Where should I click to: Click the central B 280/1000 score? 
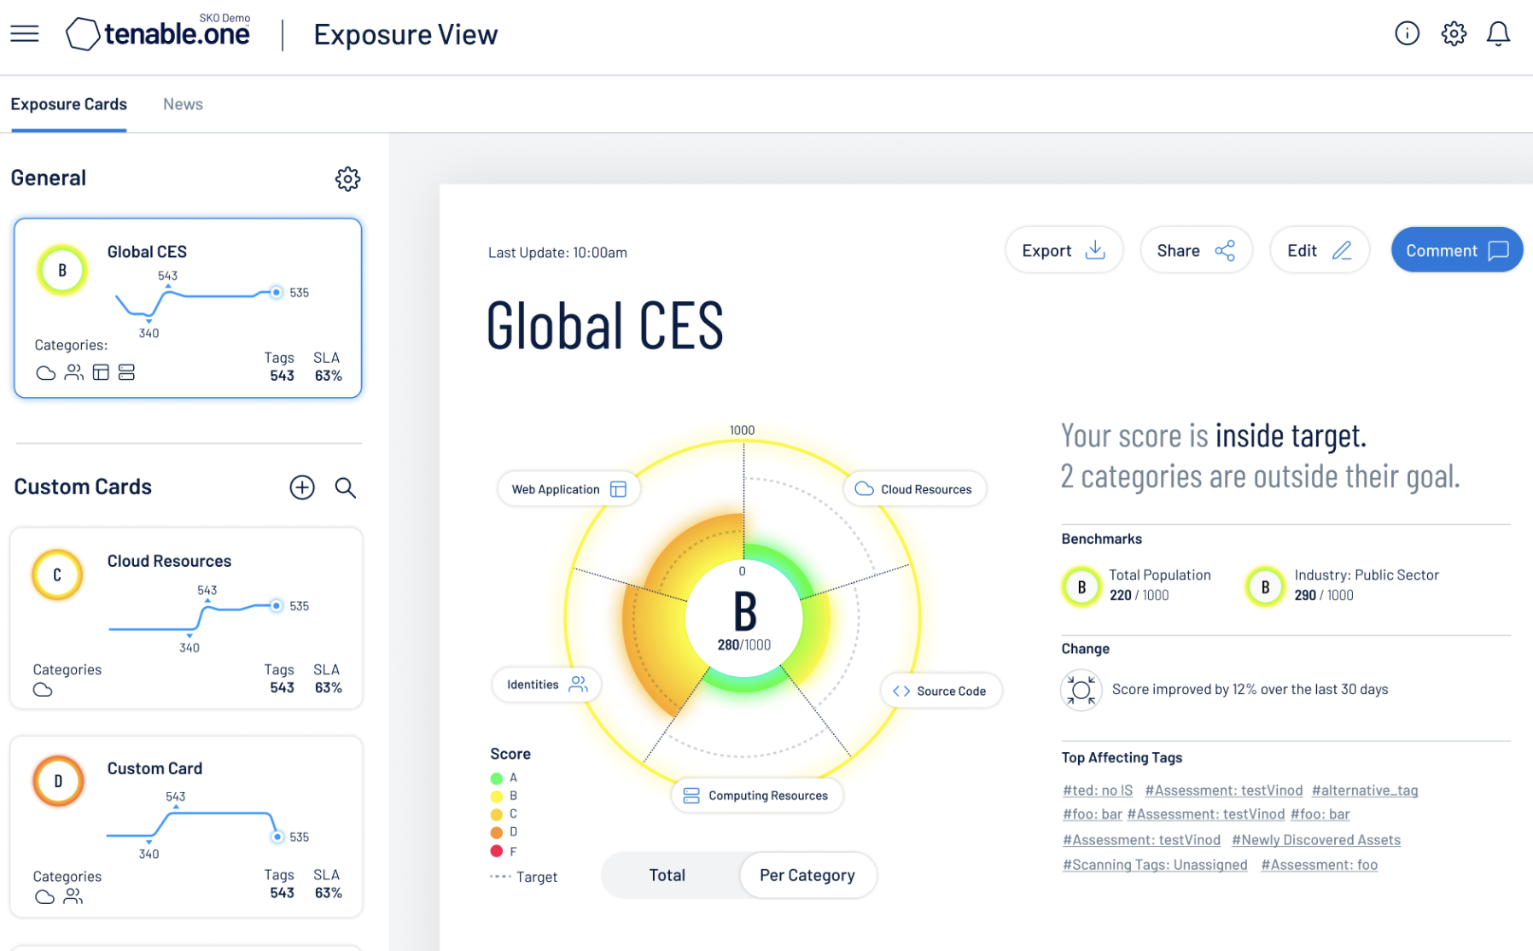744,621
